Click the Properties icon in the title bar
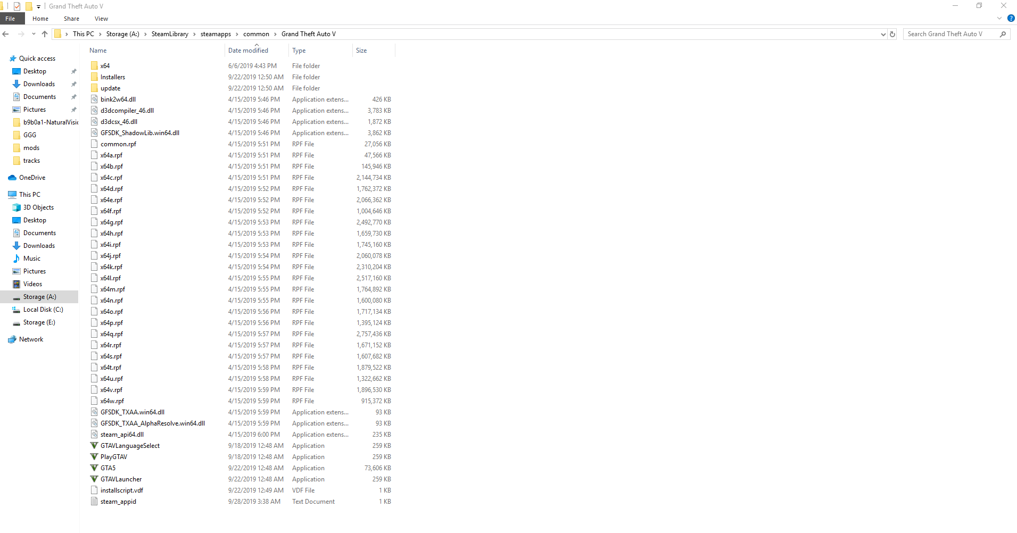The width and height of the screenshot is (1017, 533). point(17,6)
